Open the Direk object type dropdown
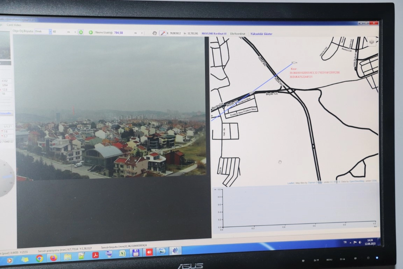Image resolution: width=403 pixels, height=269 pixels. tap(50, 32)
